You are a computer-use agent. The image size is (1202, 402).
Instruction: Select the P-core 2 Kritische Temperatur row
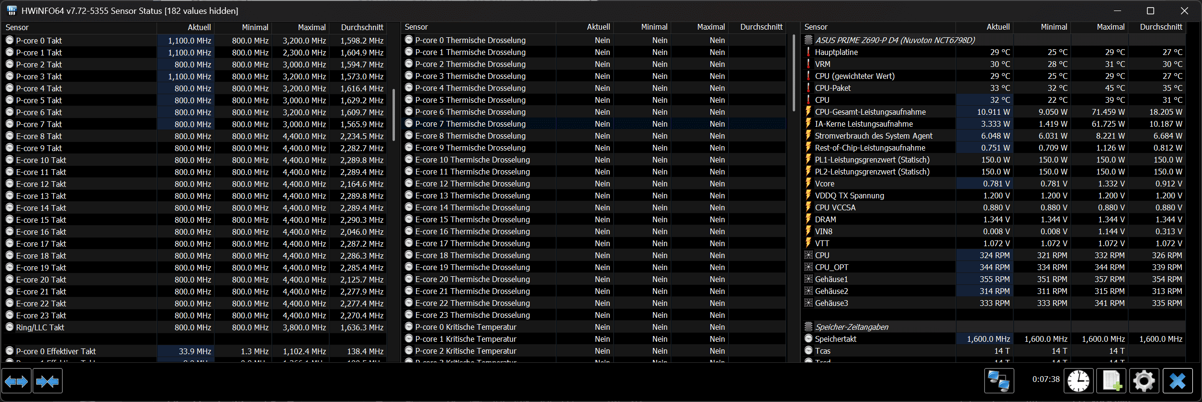coord(594,351)
